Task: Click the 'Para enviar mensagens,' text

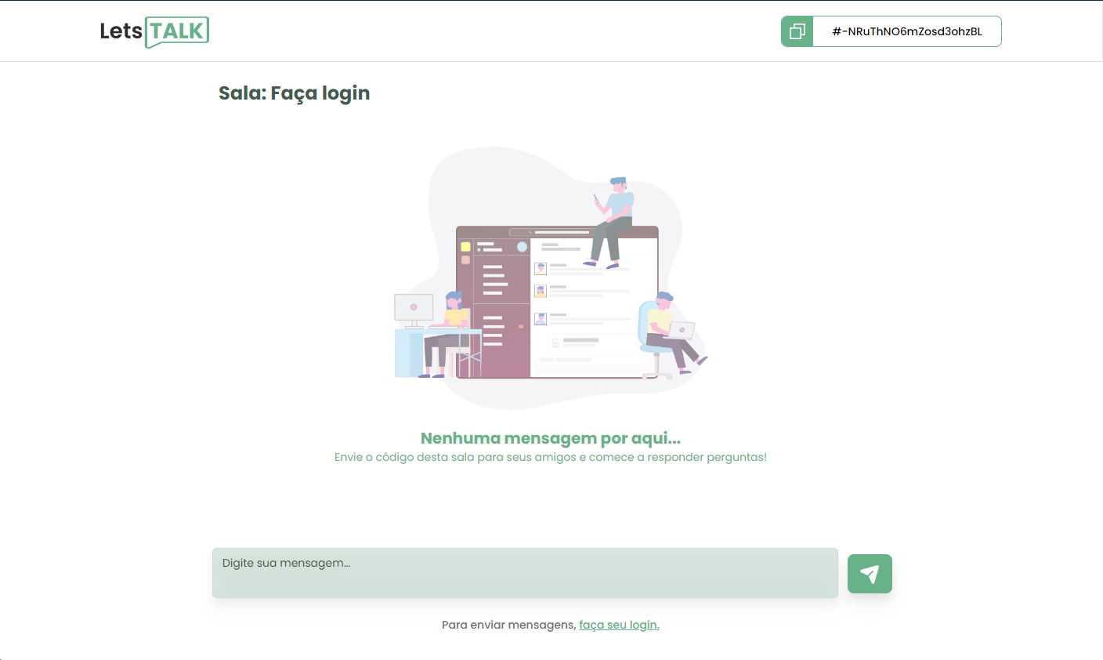Action: click(509, 625)
